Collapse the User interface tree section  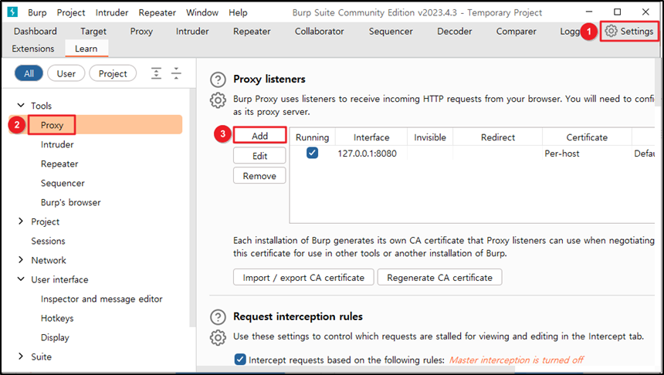20,279
